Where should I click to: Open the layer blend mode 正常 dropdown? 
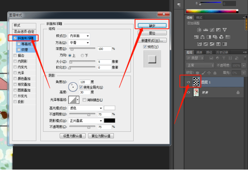click(200, 65)
